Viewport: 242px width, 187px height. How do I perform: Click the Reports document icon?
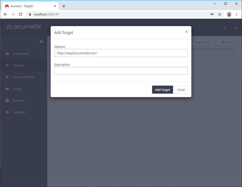pyautogui.click(x=7, y=100)
